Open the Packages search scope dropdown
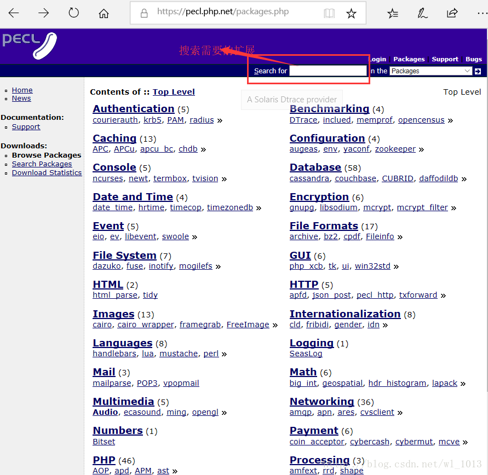 430,71
